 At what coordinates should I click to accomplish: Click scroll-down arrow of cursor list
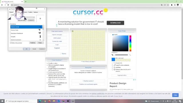click(43, 40)
